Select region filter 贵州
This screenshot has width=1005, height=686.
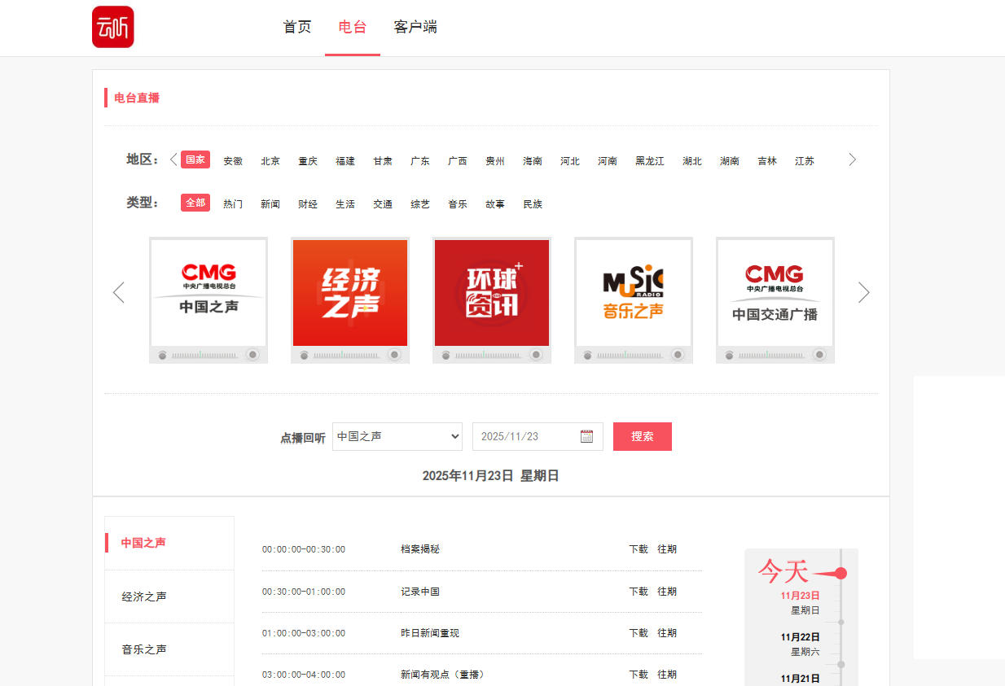coord(495,161)
